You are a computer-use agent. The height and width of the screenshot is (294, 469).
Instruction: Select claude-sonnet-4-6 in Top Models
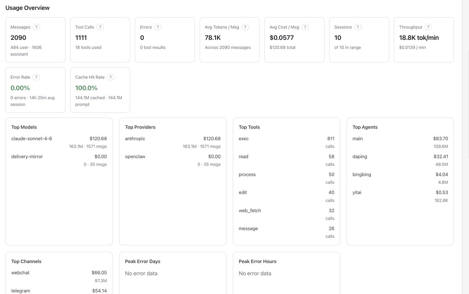click(32, 139)
